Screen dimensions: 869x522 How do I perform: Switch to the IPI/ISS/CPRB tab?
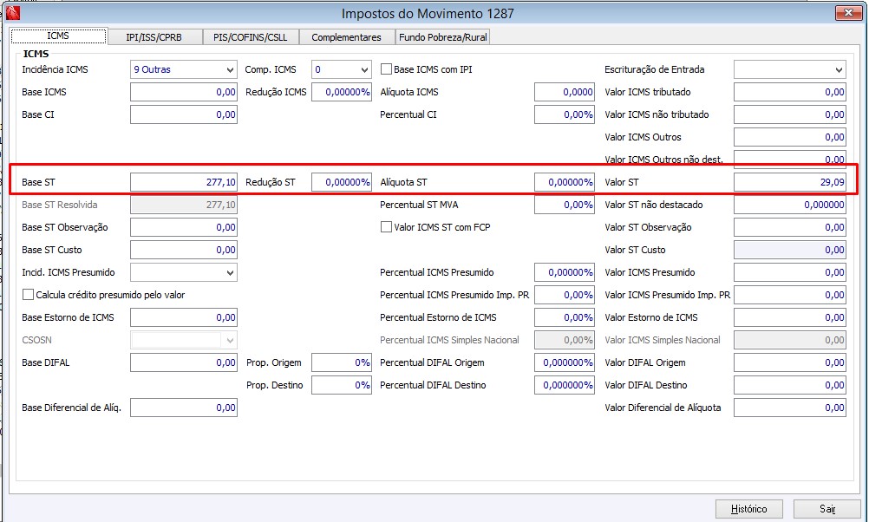(x=154, y=37)
